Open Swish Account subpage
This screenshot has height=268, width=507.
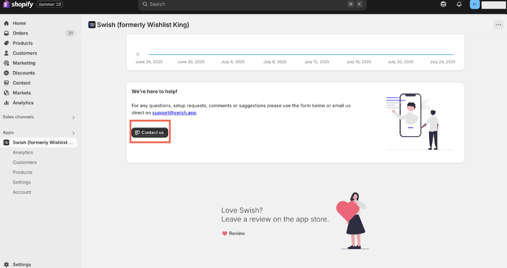[22, 192]
